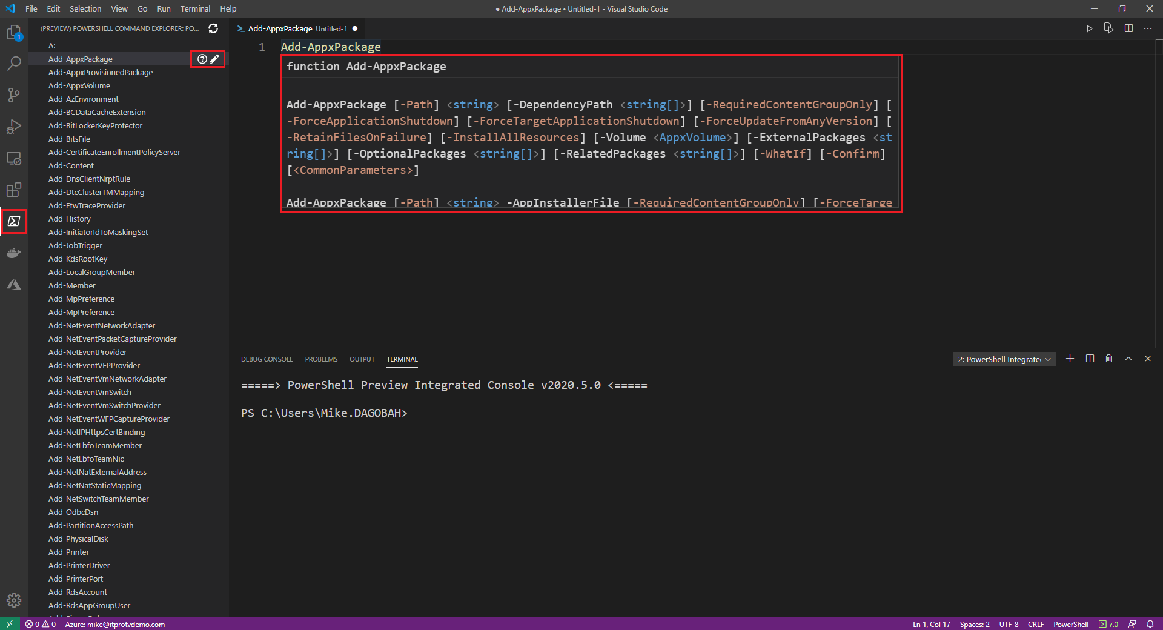The width and height of the screenshot is (1163, 630).
Task: Split the terminal pane
Action: pos(1090,359)
